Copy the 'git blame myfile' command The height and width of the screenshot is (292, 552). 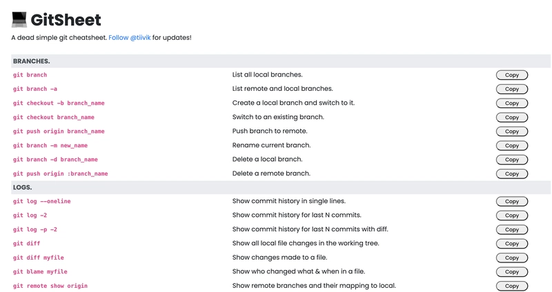512,271
